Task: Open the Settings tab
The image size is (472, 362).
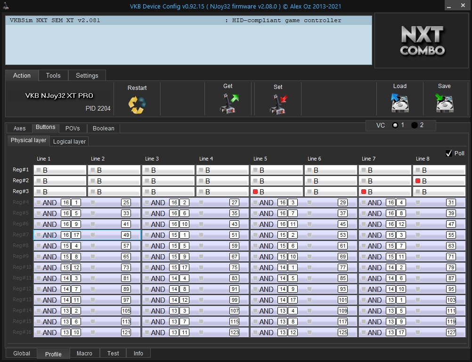Action: (87, 75)
